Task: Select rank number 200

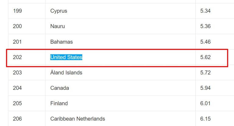Action: [17, 26]
